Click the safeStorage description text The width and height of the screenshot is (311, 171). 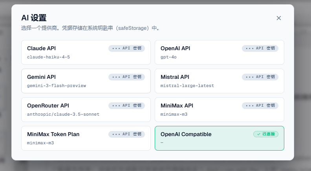90,28
